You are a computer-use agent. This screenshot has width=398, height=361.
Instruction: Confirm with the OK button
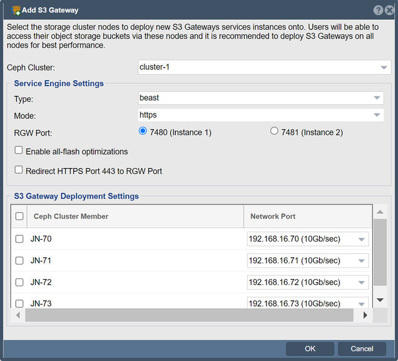coord(310,349)
